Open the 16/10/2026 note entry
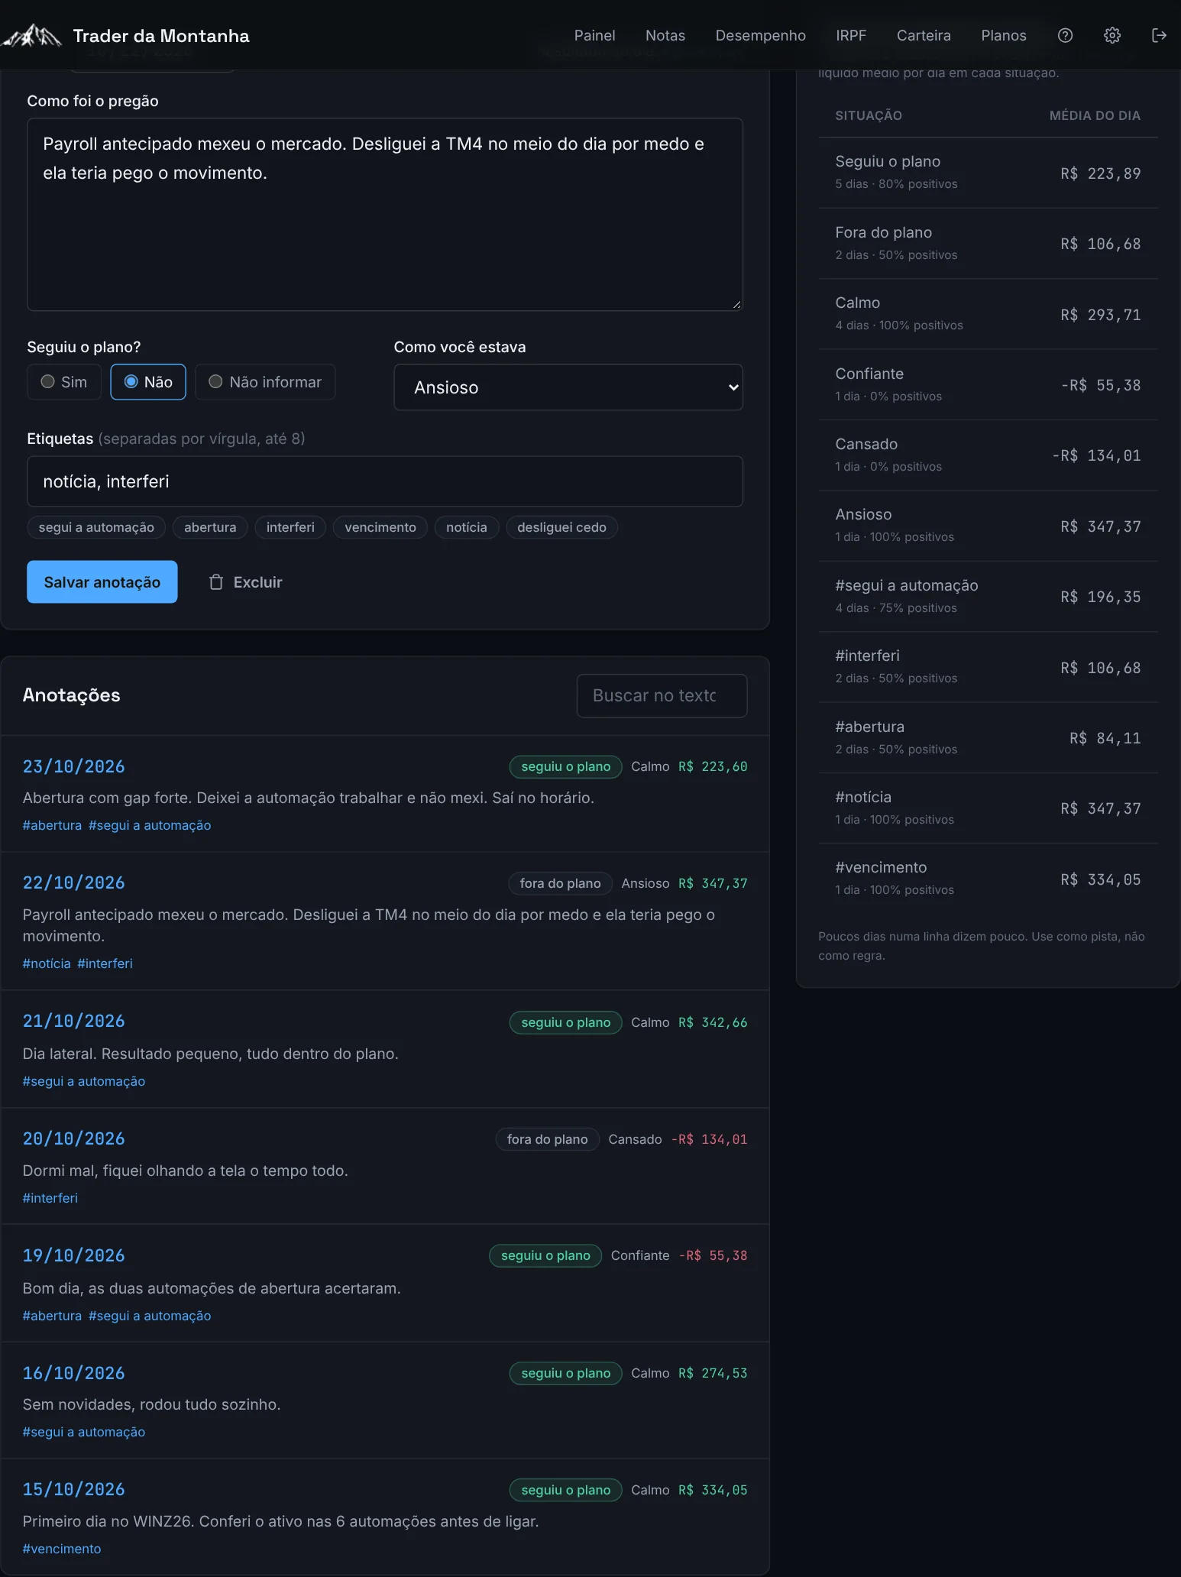Image resolution: width=1181 pixels, height=1577 pixels. pos(385,1401)
